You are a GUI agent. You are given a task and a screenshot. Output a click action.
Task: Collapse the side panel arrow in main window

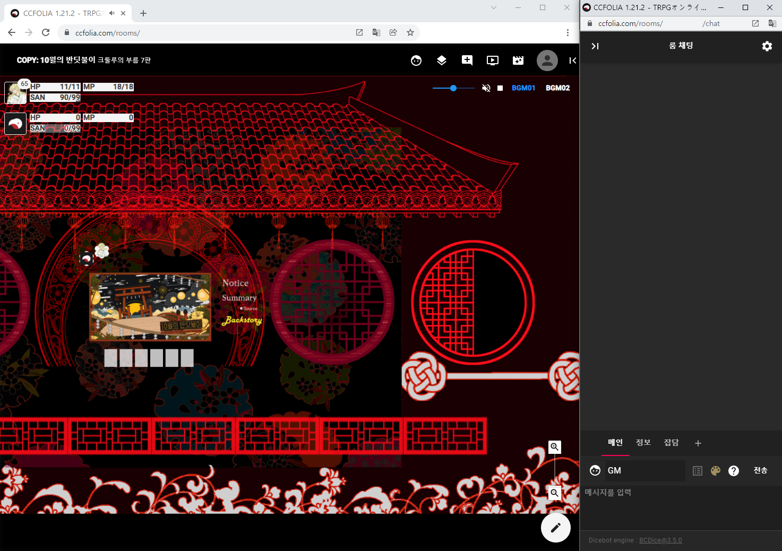click(x=572, y=61)
